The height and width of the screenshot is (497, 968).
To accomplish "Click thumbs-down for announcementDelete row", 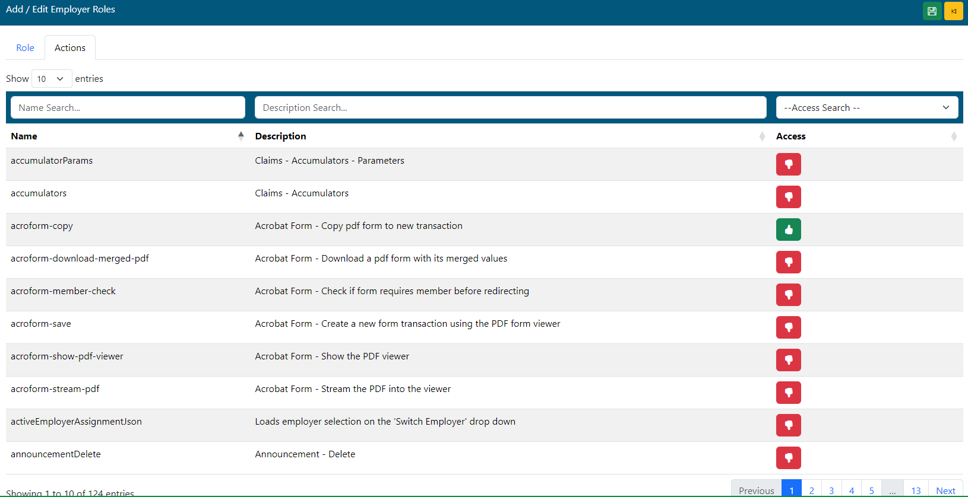I will tap(788, 458).
